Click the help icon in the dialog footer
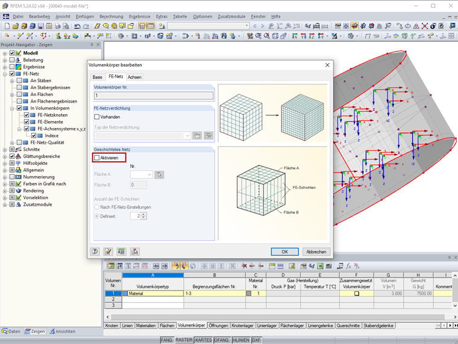458x344 pixels. point(95,252)
